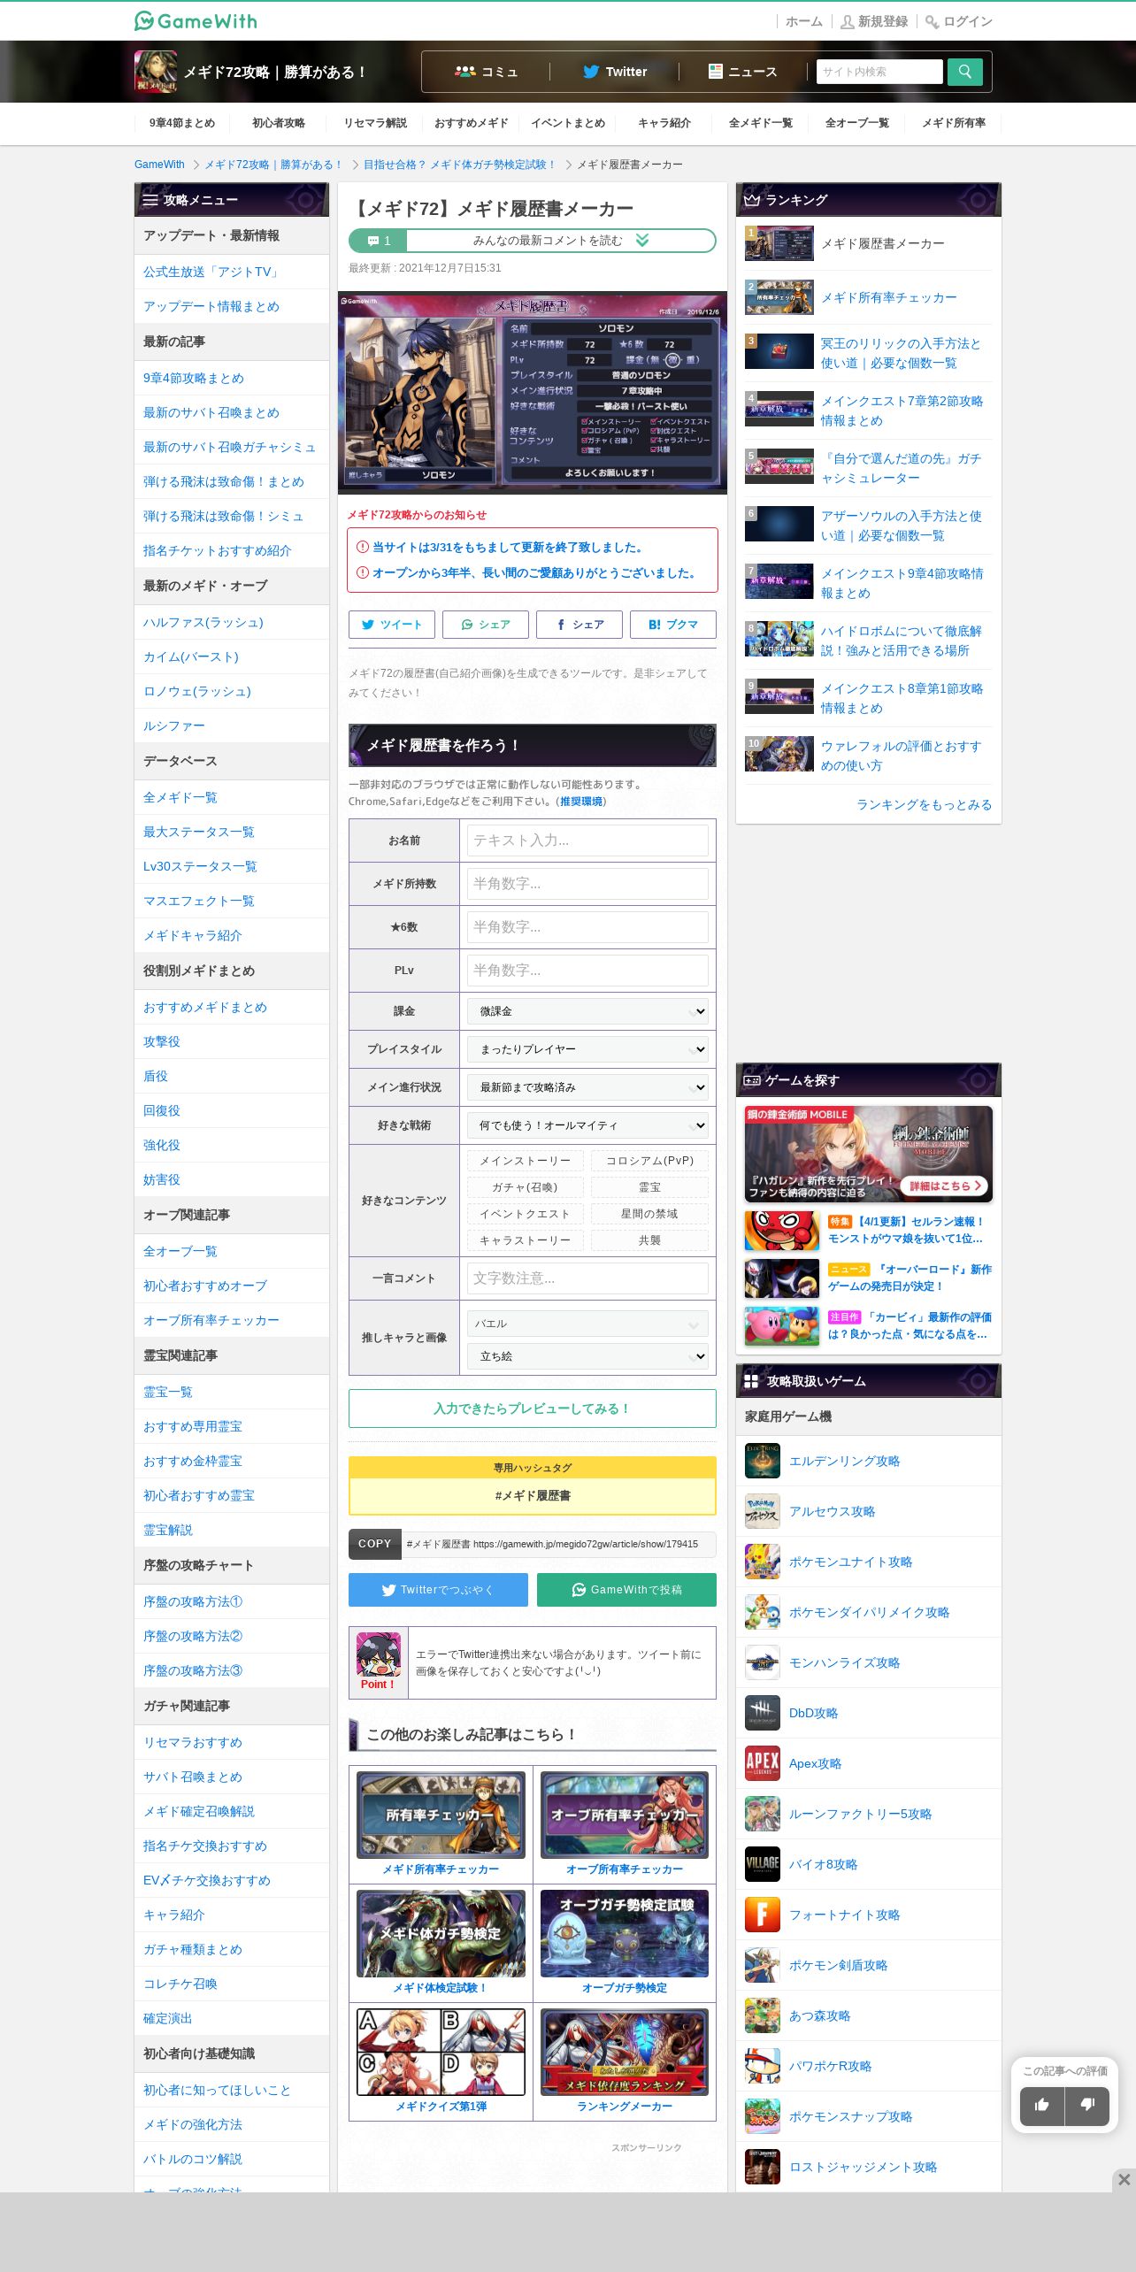
Task: Open the Twitter tab in header
Action: 615,72
